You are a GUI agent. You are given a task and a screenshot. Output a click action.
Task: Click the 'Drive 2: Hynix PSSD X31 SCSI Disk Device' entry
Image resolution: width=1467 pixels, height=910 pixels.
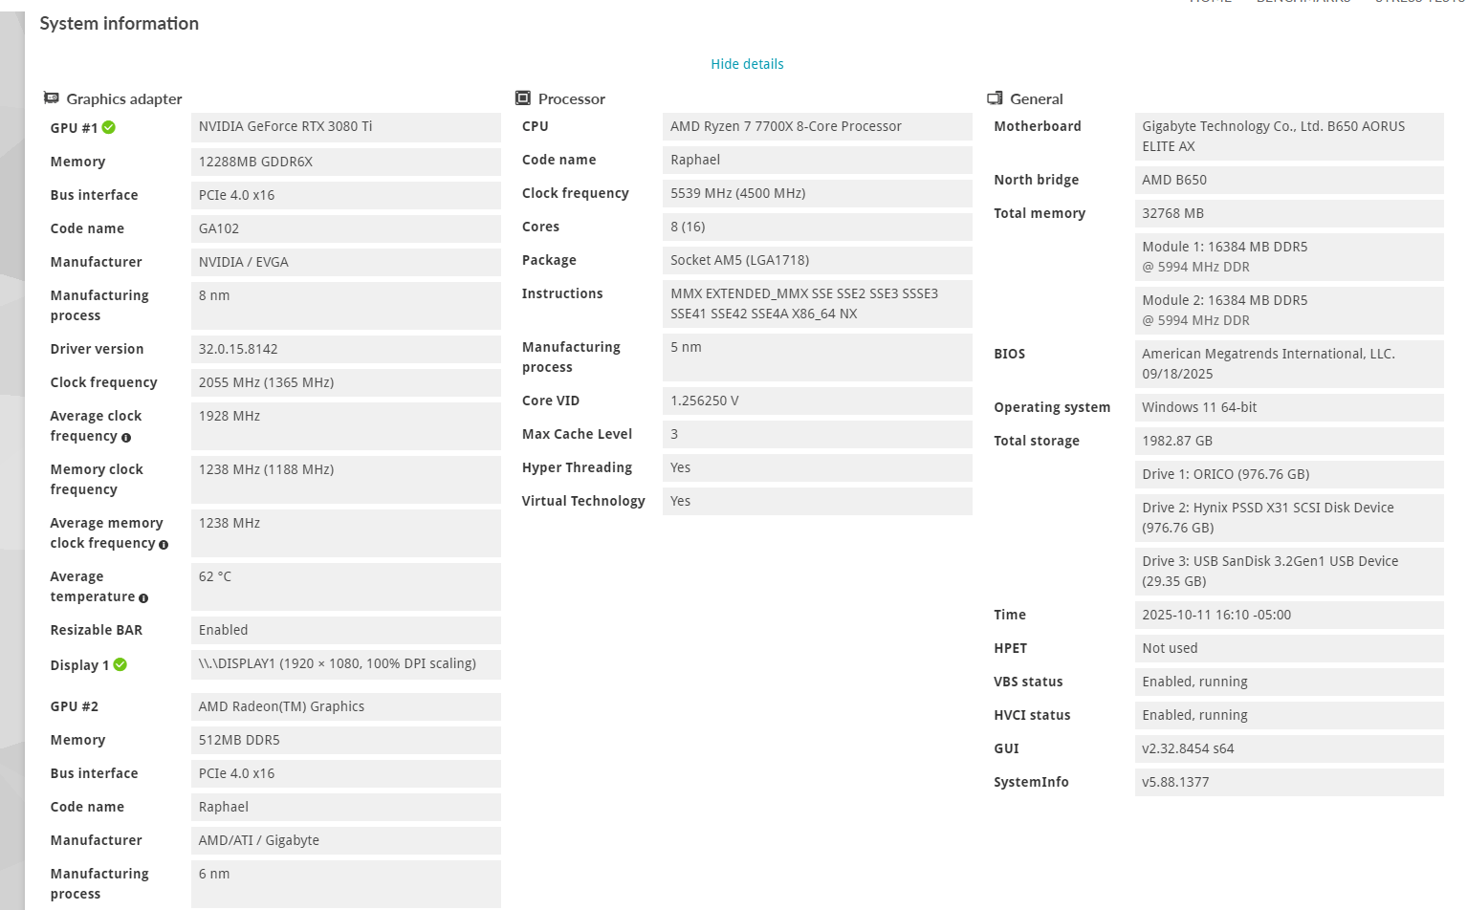[x=1289, y=517]
